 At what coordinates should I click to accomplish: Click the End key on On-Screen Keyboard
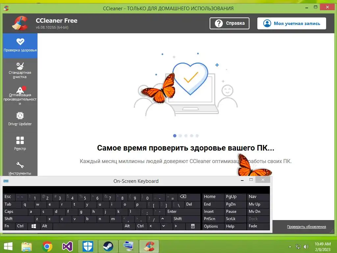(x=213, y=204)
